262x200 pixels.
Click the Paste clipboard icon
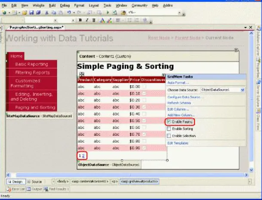click(x=61, y=13)
